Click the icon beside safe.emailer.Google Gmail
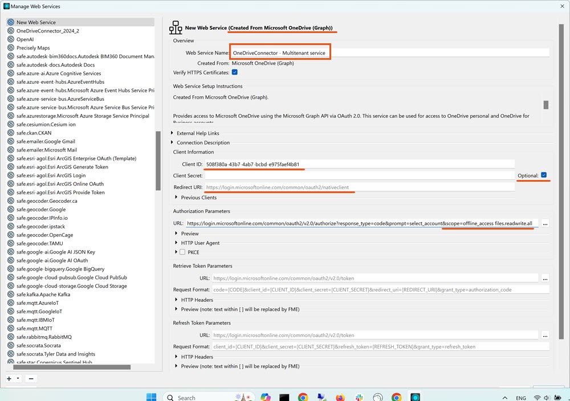Viewport: 570px width, 401px height. coord(11,141)
